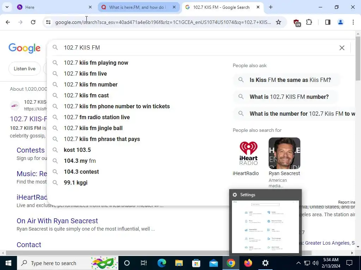This screenshot has width=361, height=270.
Task: Expand the tab search dropdown arrow
Action: click(x=7, y=7)
